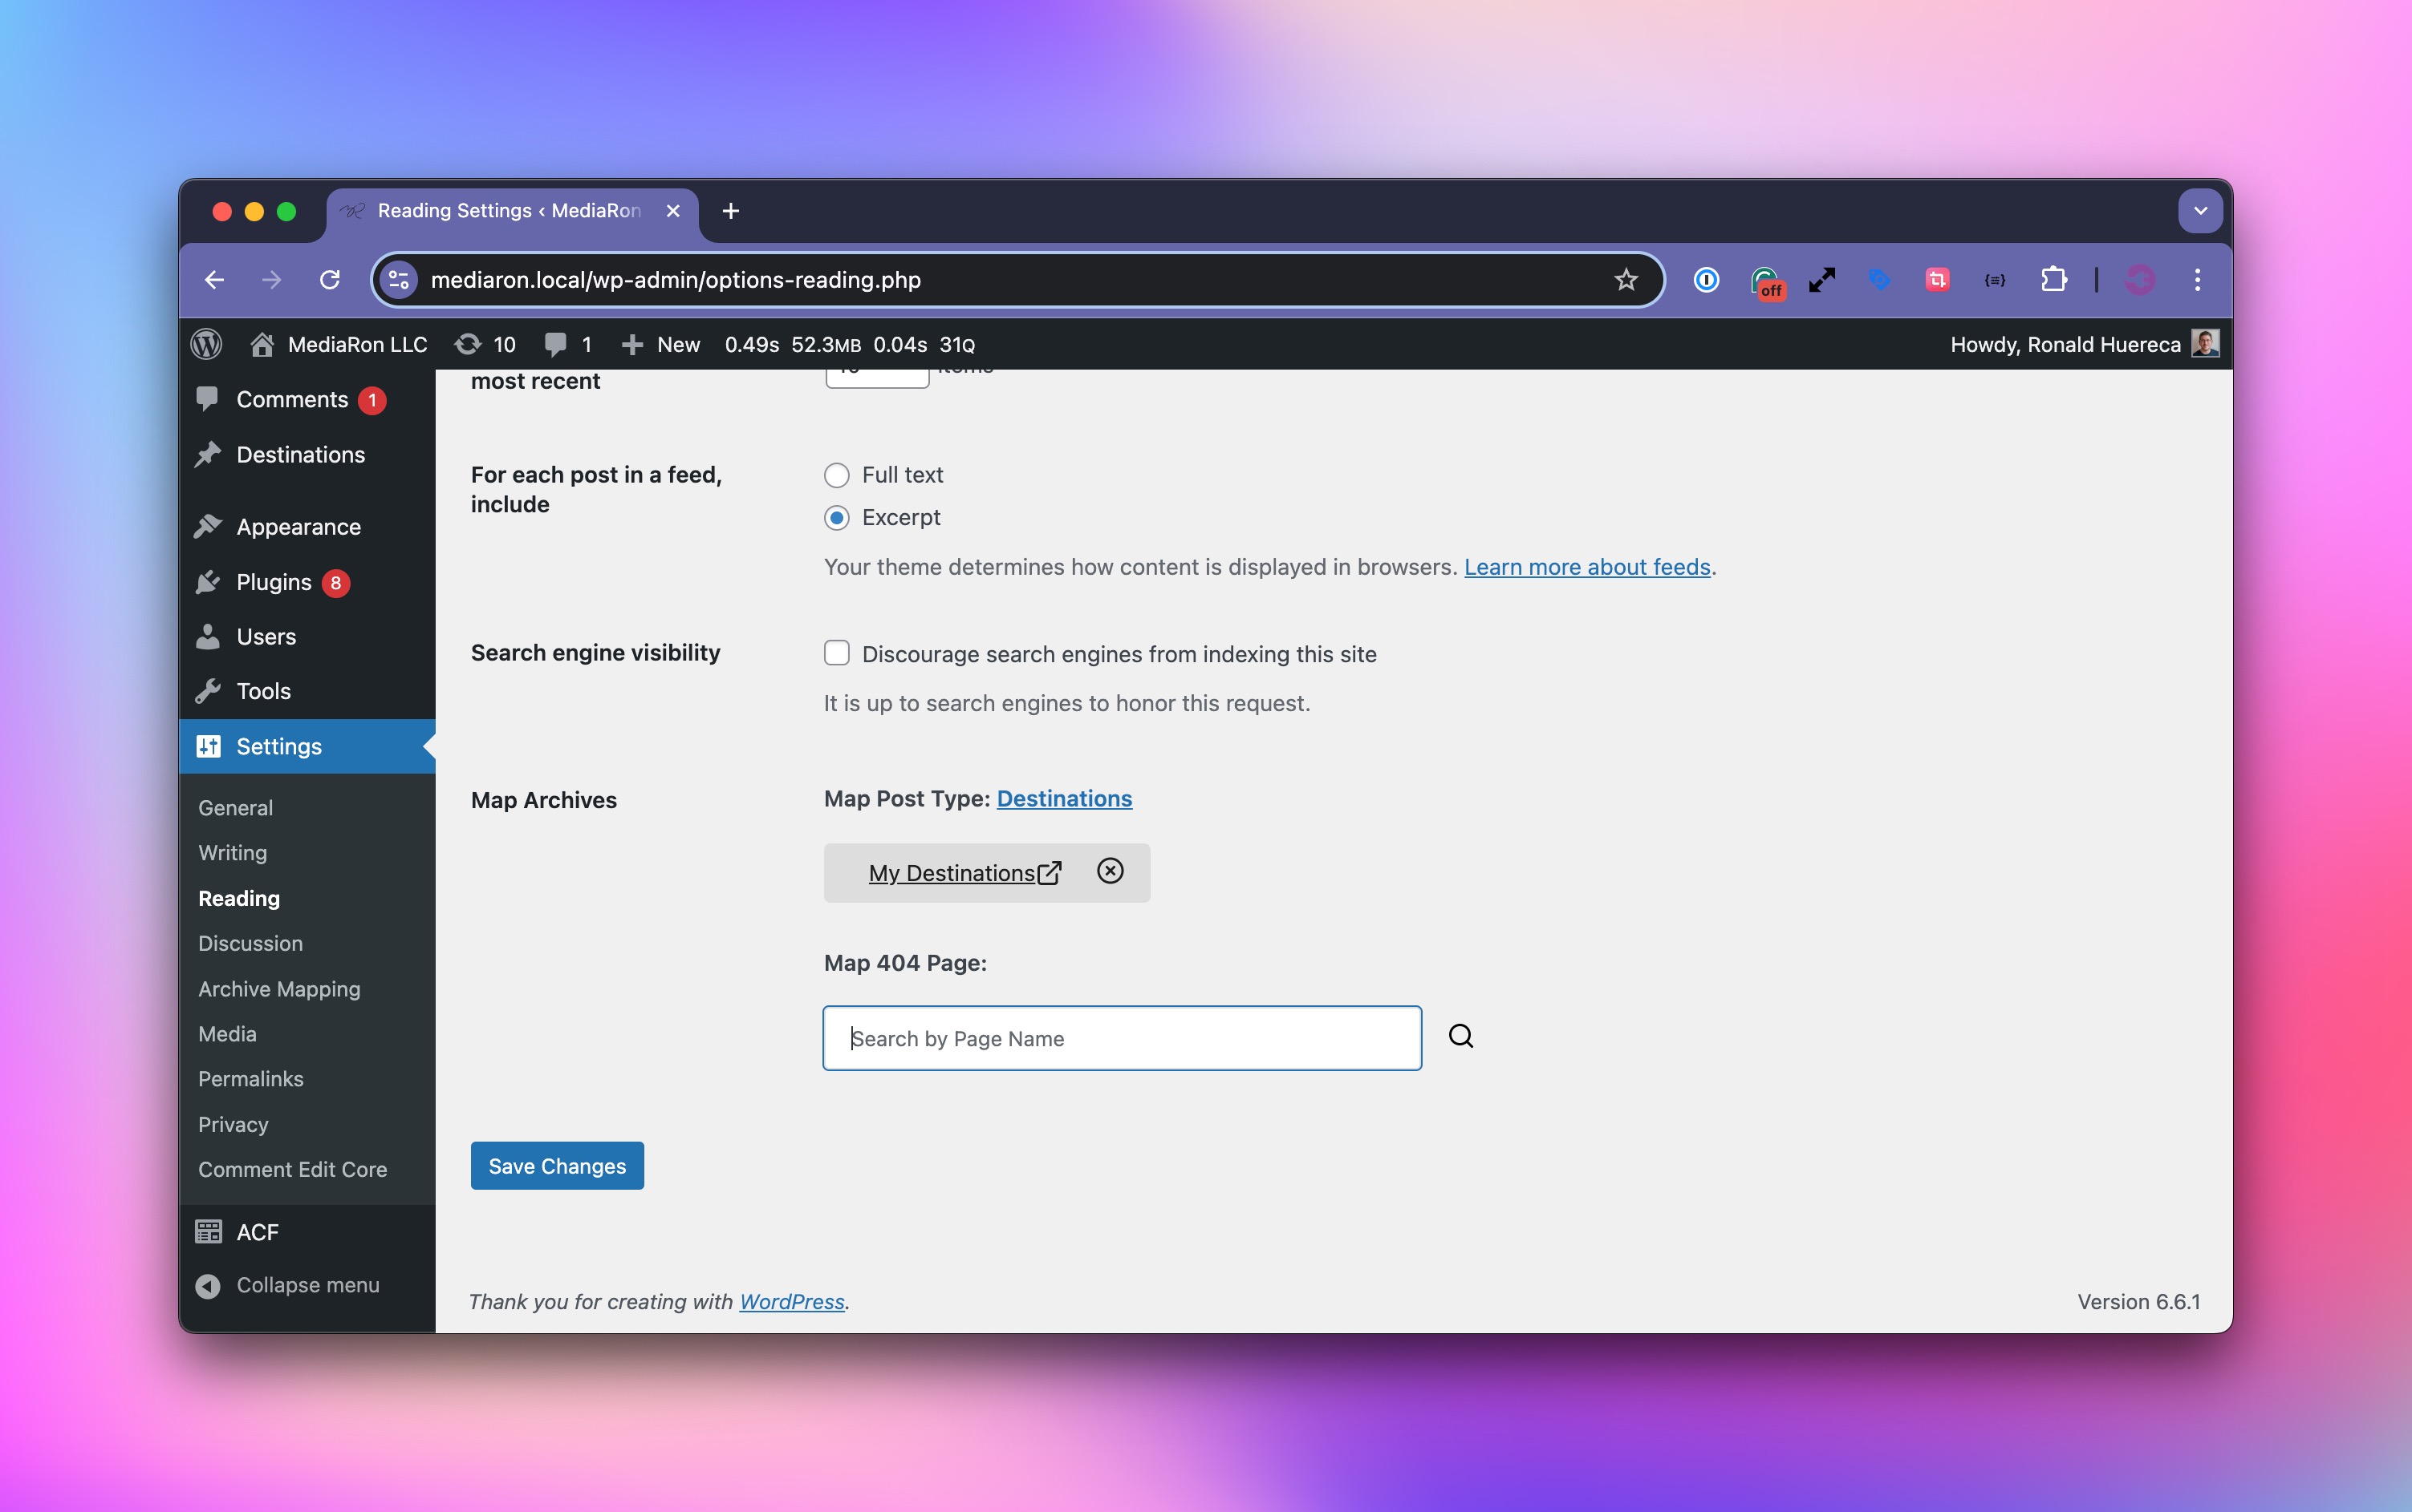Open Archive Mapping settings submenu
2412x1512 pixels.
click(279, 989)
